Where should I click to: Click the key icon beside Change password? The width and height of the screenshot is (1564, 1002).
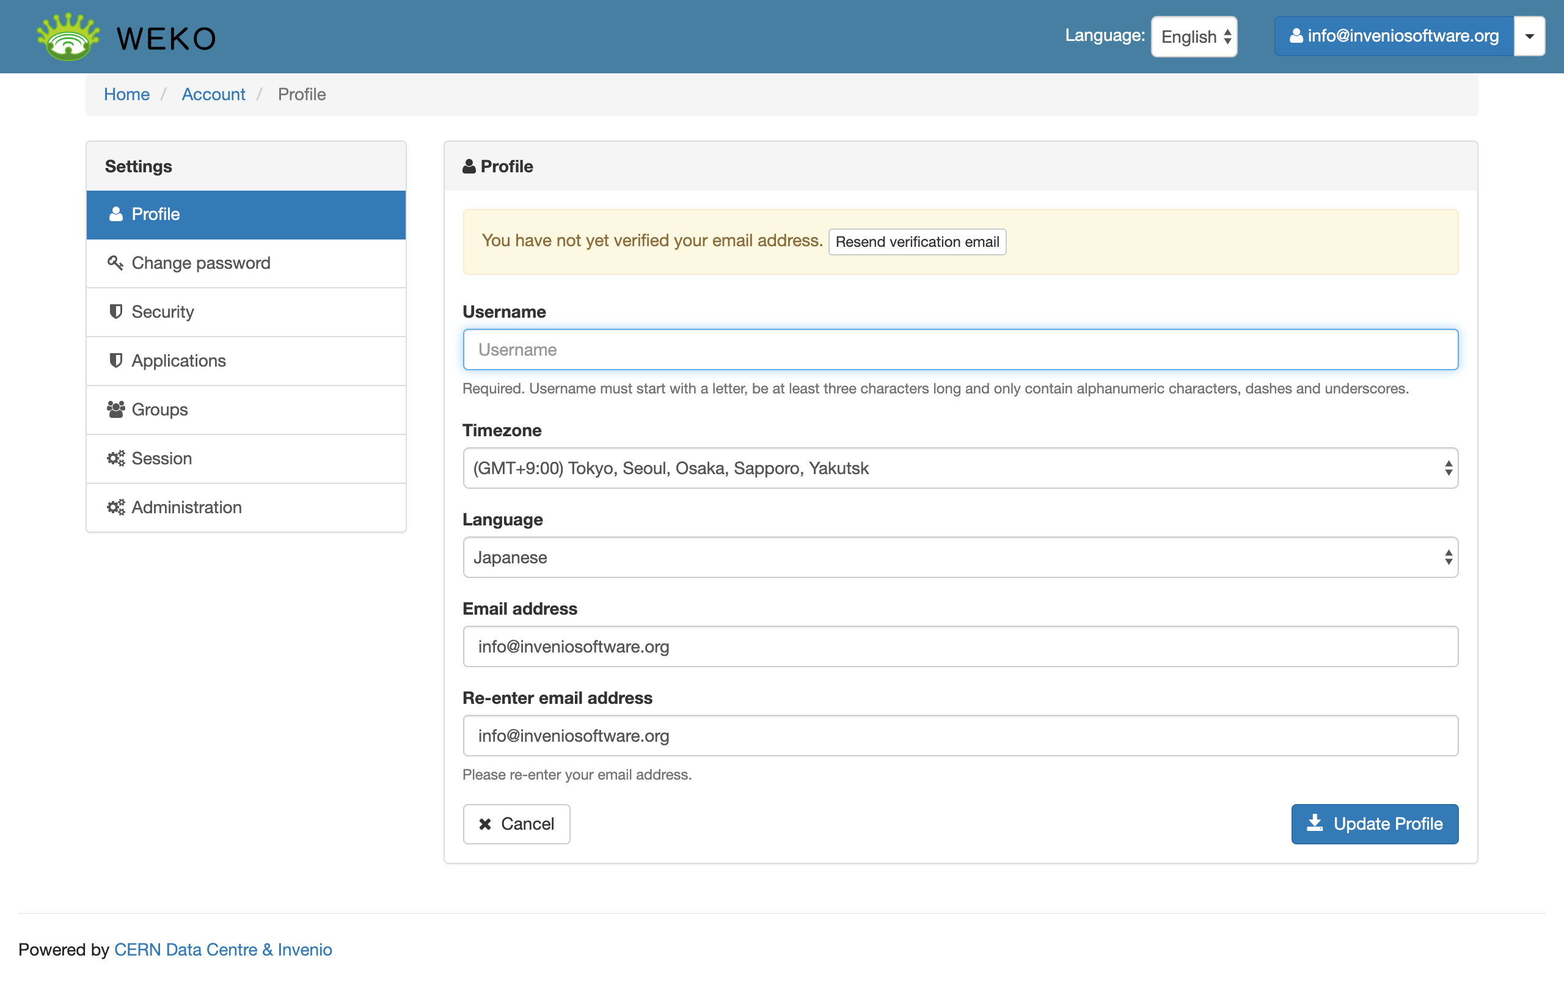115,263
